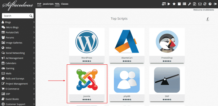Switch to the PHP tab
This screenshot has width=218, height=106.
(39, 4)
